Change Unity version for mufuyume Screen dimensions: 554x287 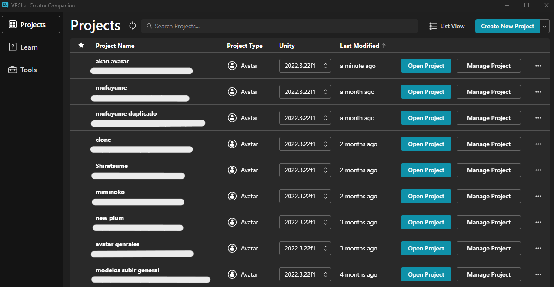(305, 92)
